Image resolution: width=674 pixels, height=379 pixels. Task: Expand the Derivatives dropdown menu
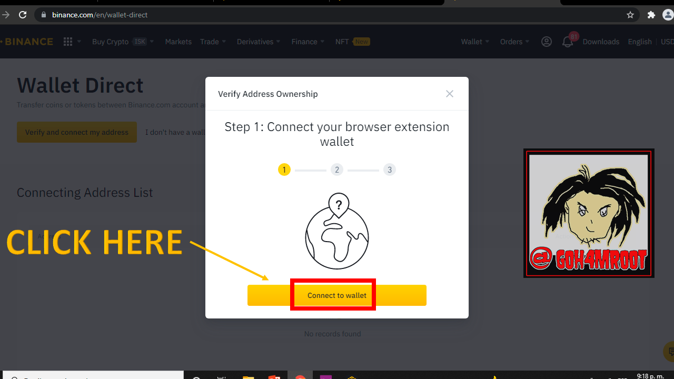tap(259, 42)
